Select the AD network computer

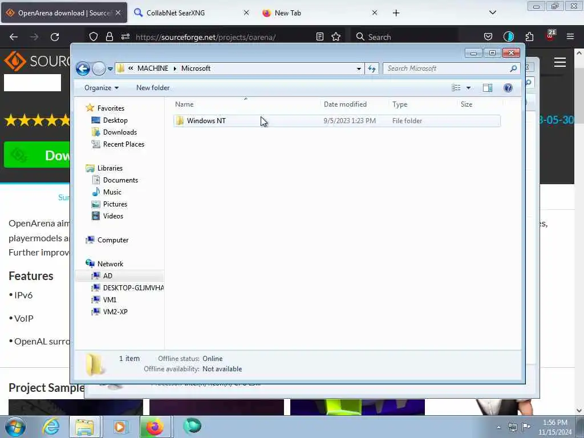(x=108, y=276)
